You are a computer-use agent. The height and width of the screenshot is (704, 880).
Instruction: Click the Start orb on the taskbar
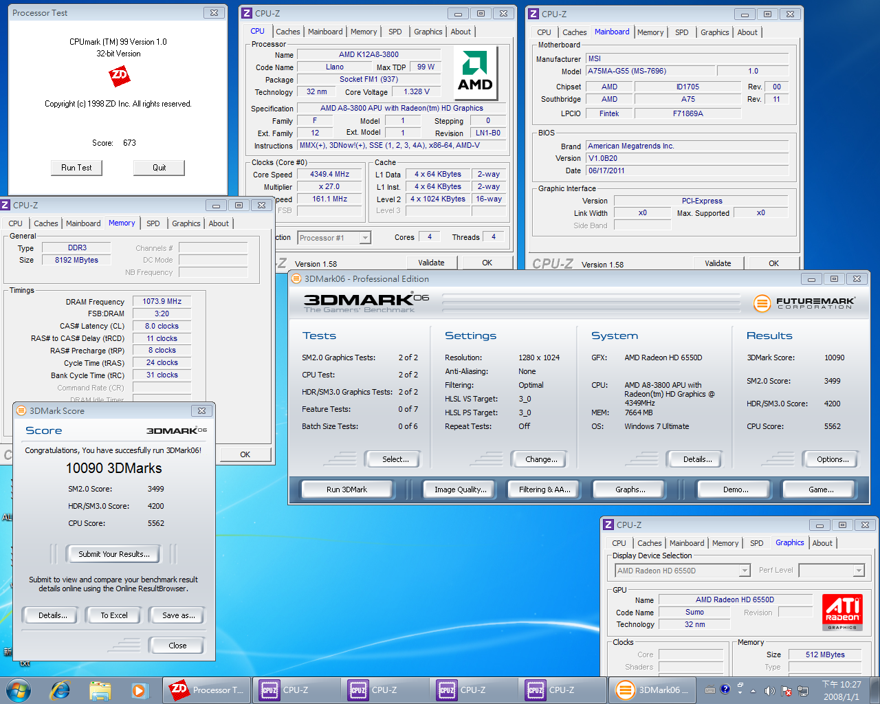(19, 690)
